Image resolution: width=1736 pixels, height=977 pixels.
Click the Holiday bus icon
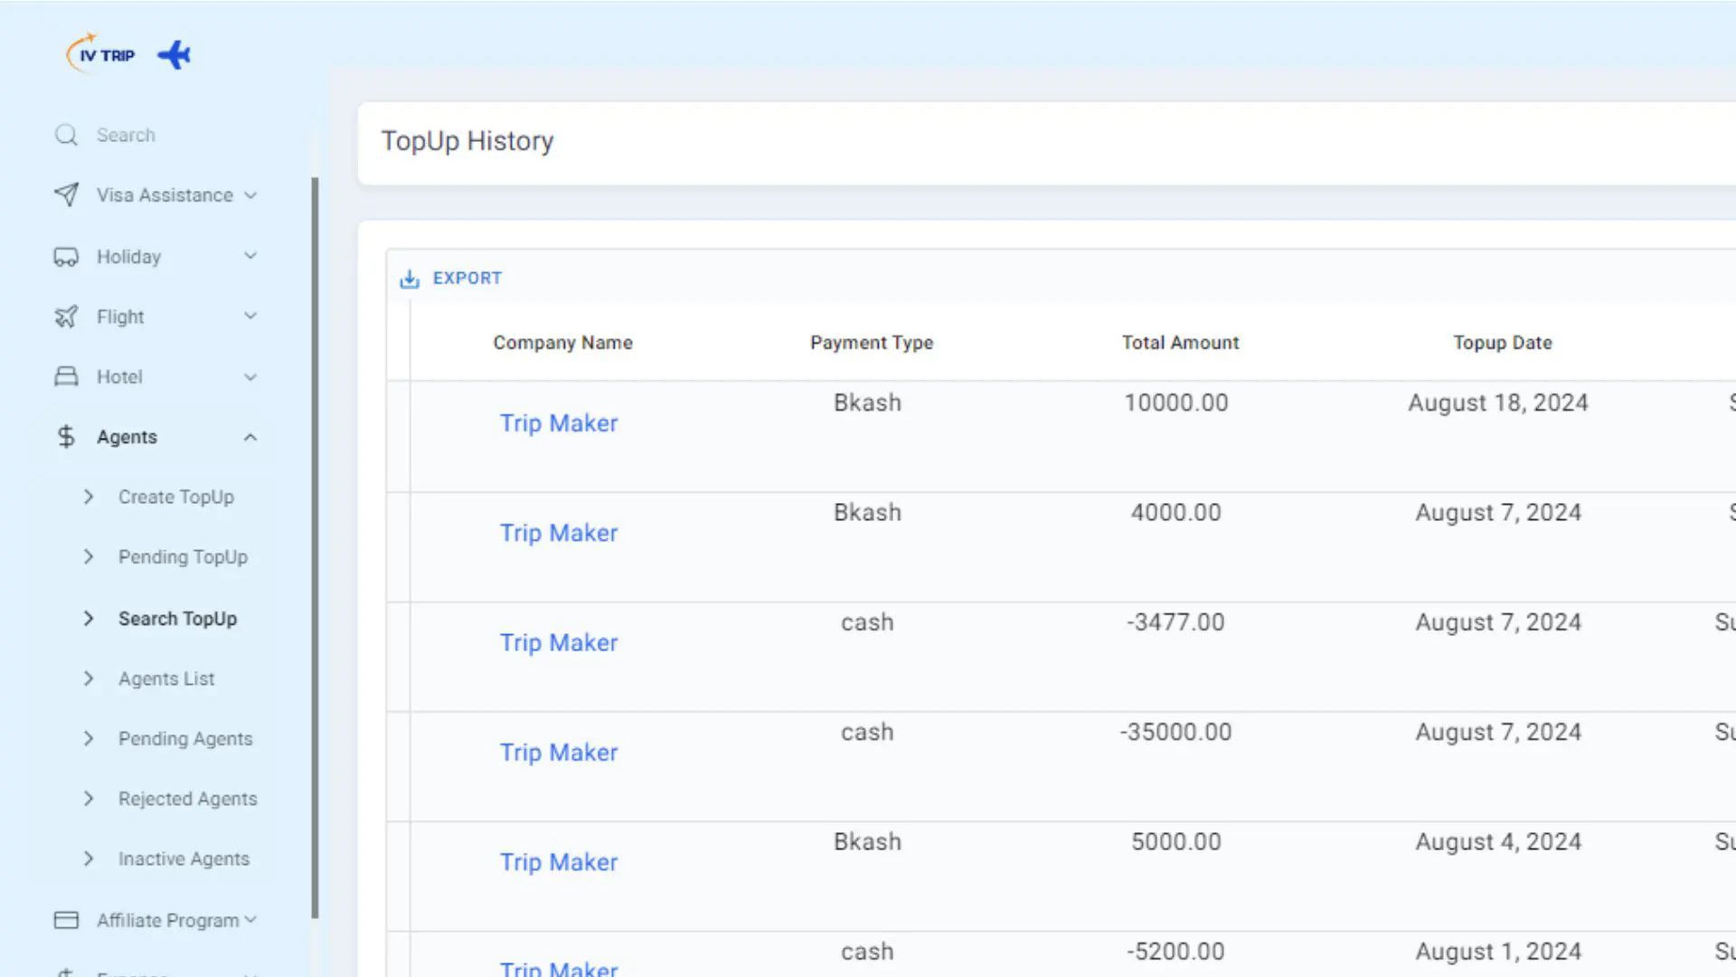click(x=66, y=257)
